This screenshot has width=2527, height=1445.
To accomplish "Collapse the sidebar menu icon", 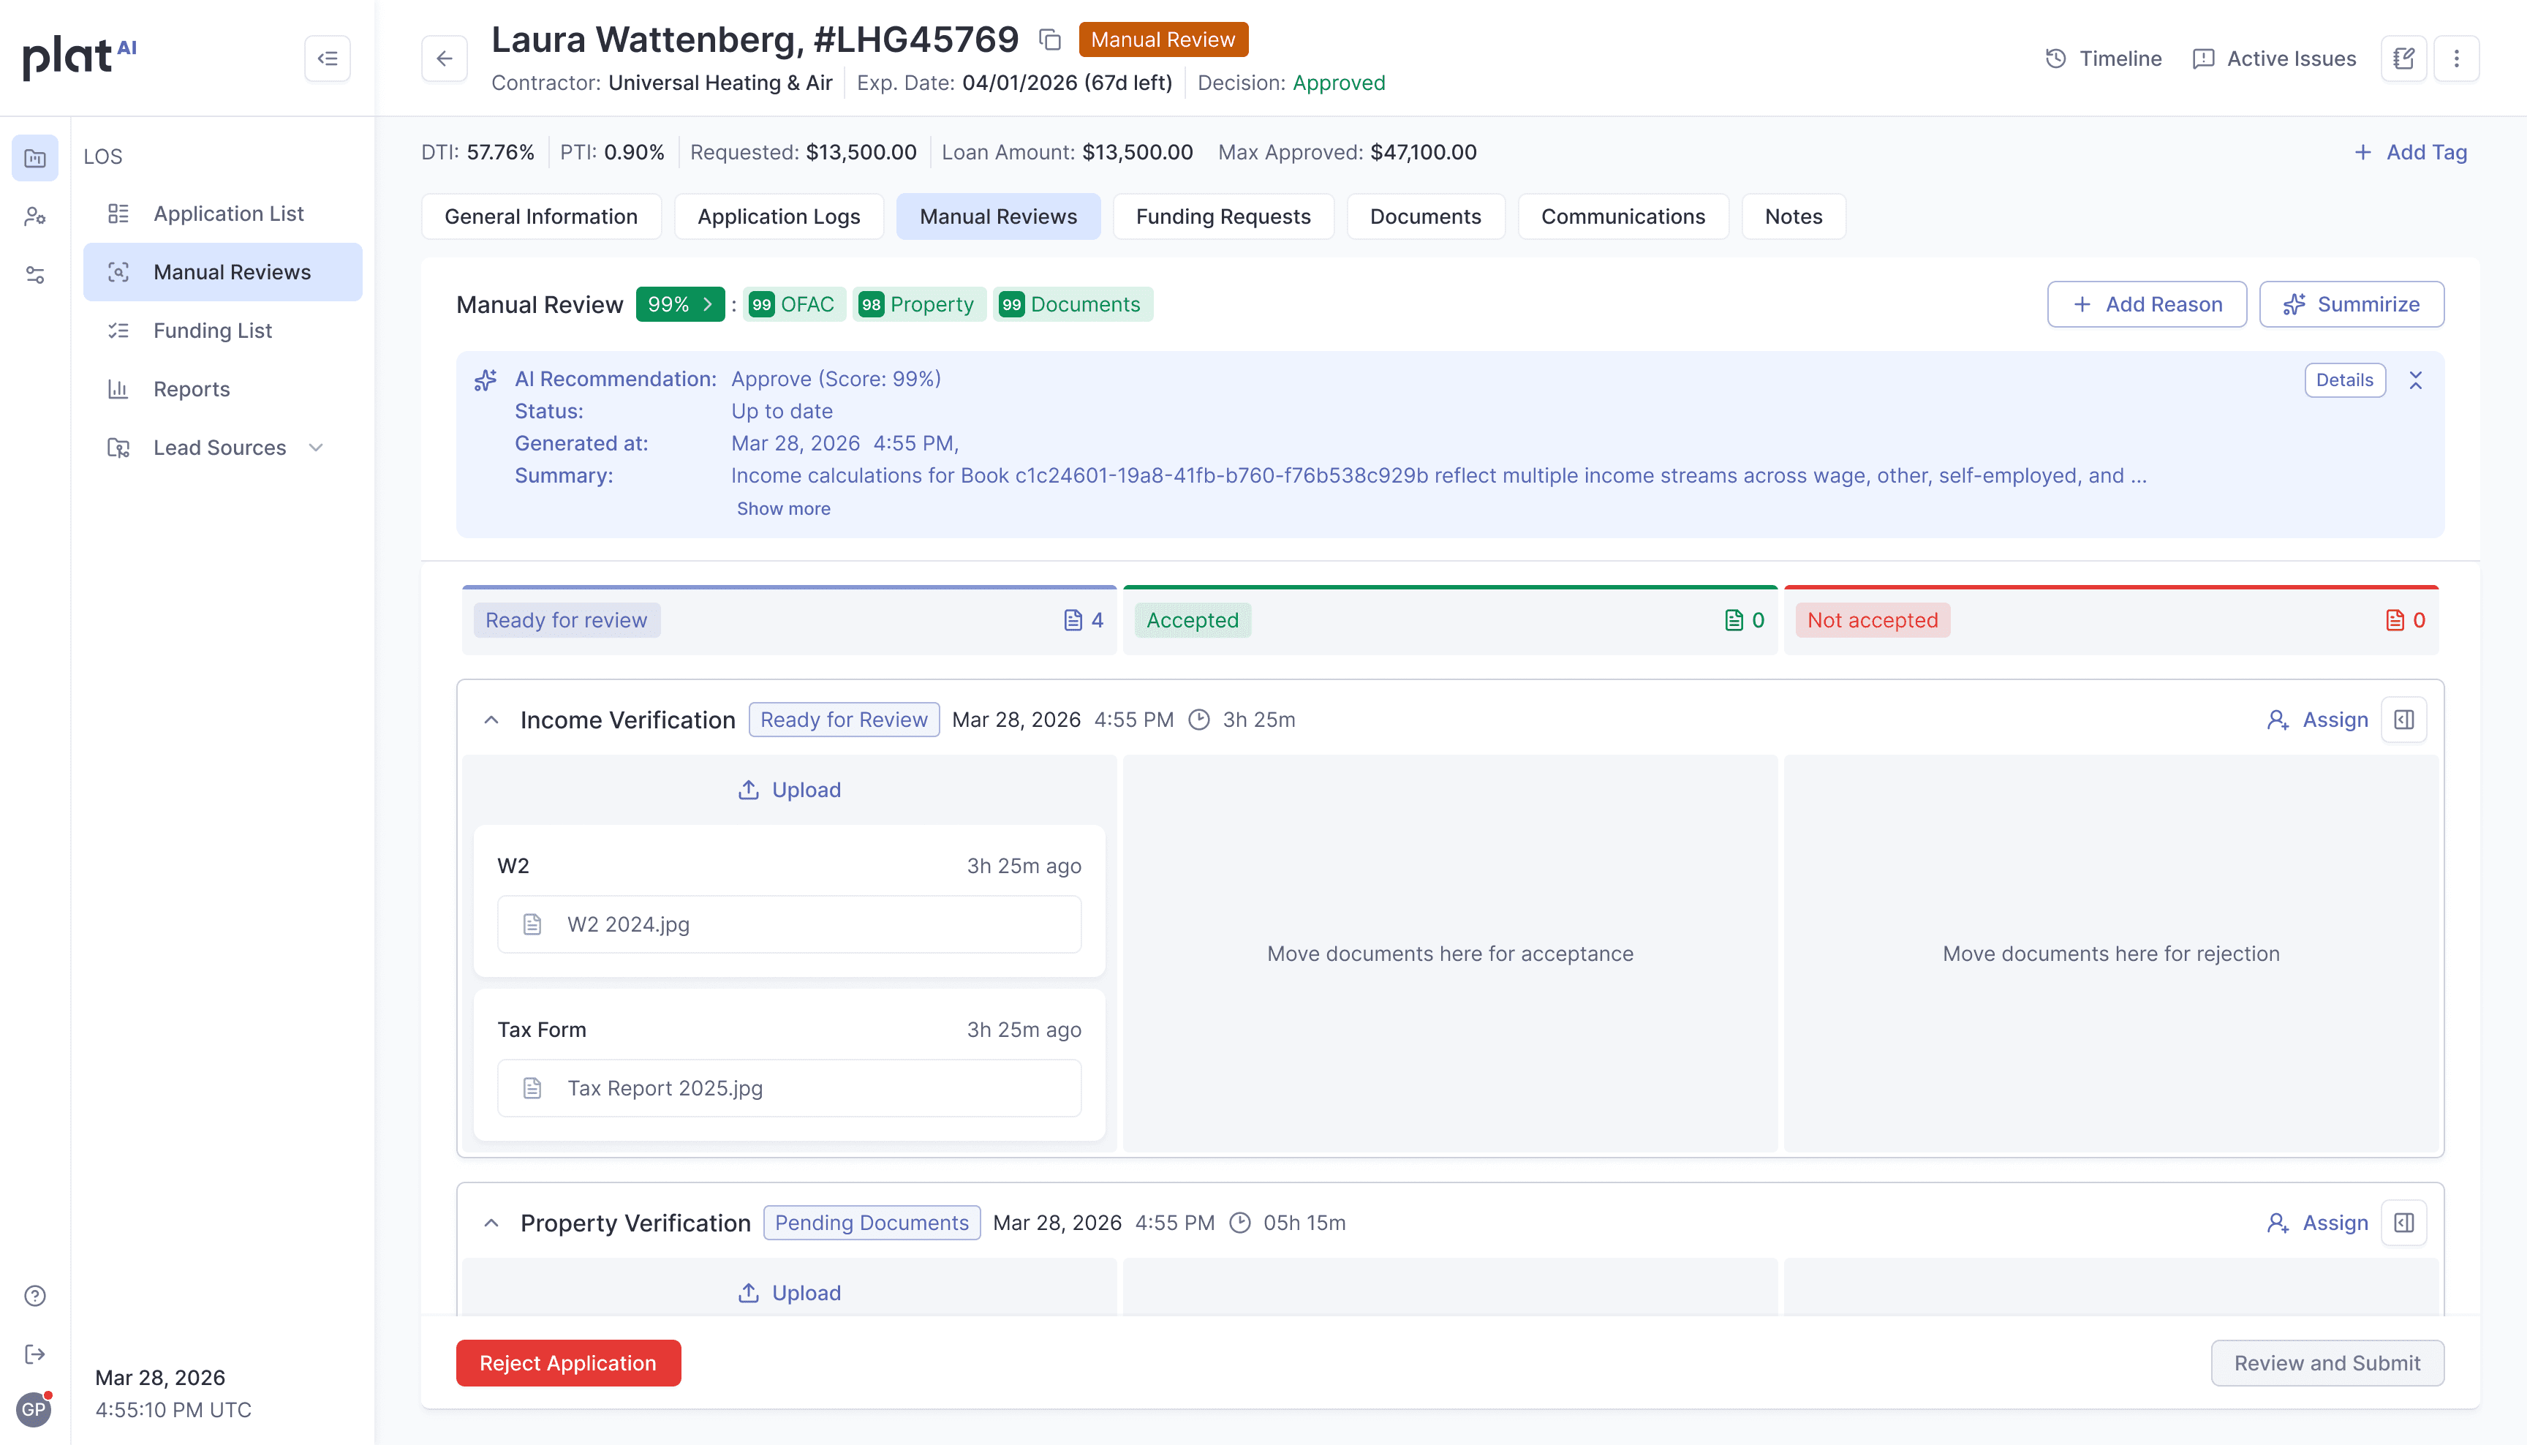I will tap(328, 59).
